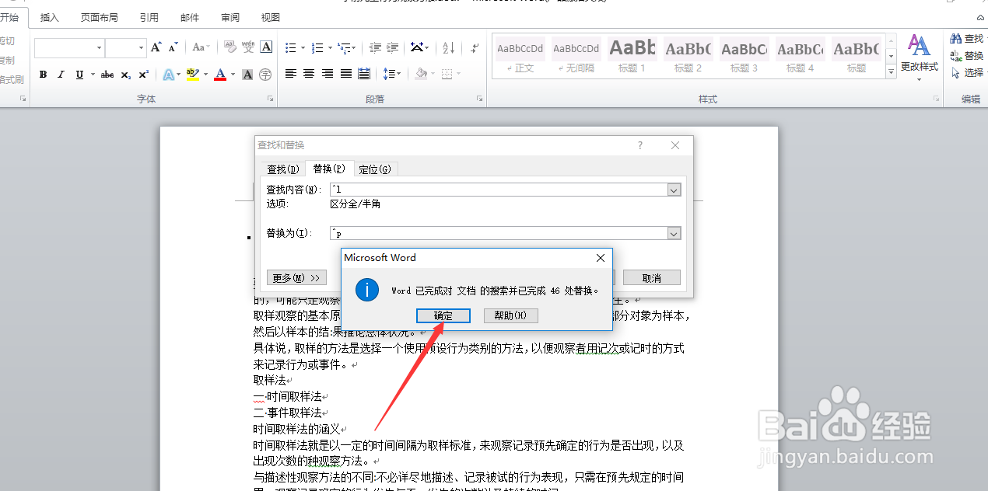Apply numbered list formatting
Viewport: 988px width, 491px height.
(317, 47)
